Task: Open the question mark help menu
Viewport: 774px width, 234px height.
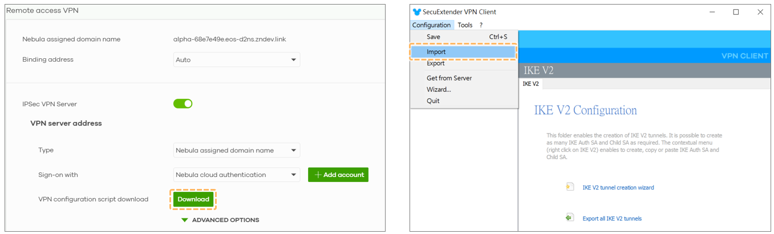Action: (481, 25)
